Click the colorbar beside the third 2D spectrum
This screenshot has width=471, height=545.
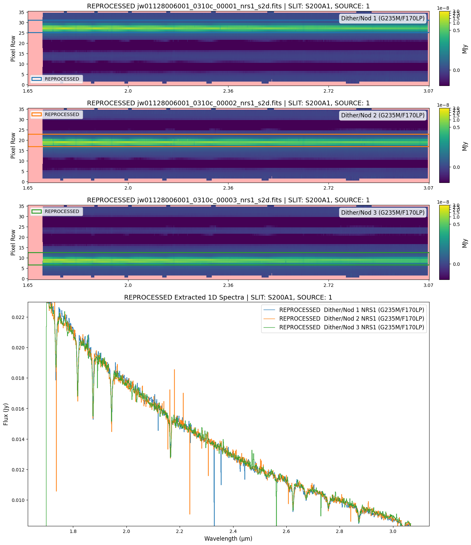click(x=444, y=242)
